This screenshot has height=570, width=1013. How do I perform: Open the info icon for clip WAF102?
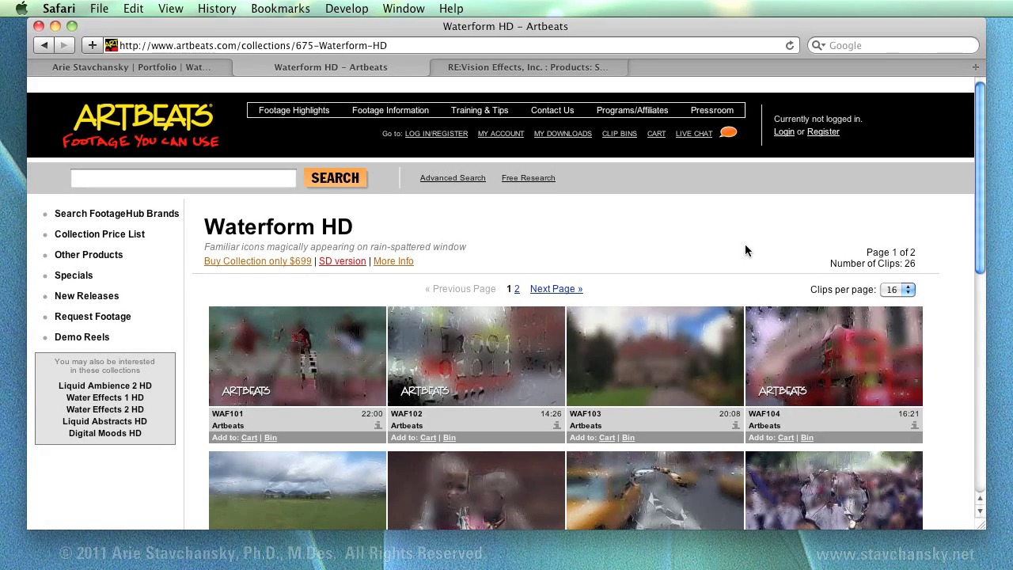point(556,426)
